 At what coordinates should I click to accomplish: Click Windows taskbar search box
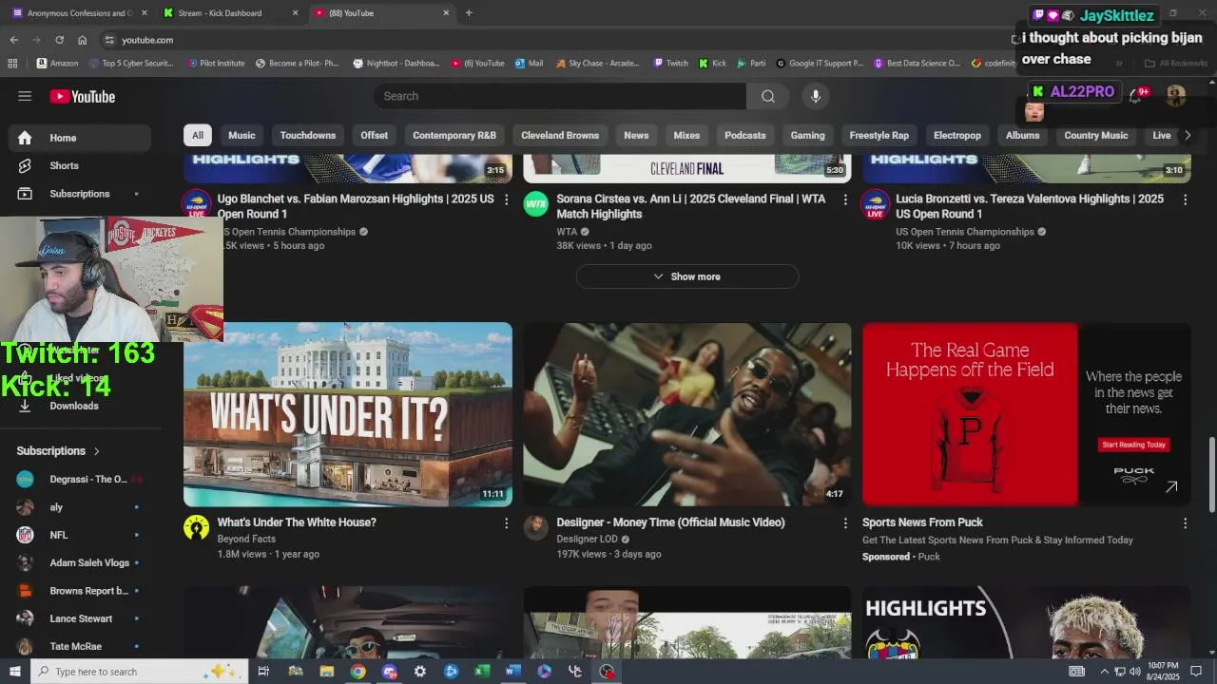[140, 672]
